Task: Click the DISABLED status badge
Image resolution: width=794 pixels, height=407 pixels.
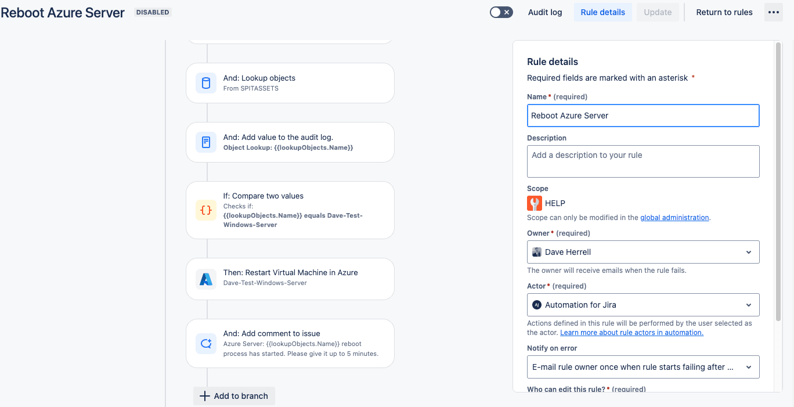Action: tap(153, 12)
